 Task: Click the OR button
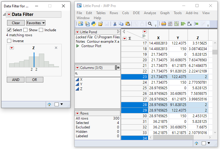coord(35,80)
